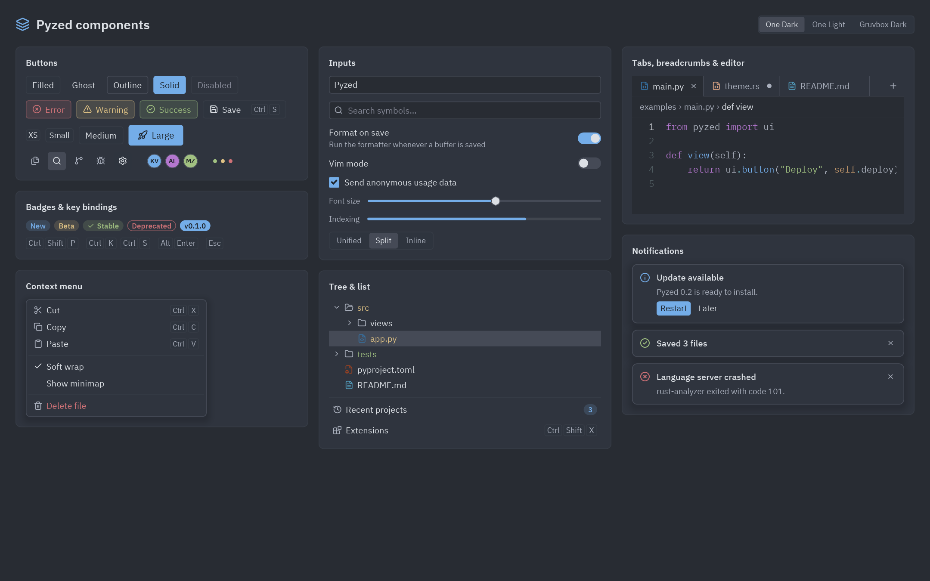Expand the tests folder

(337, 354)
